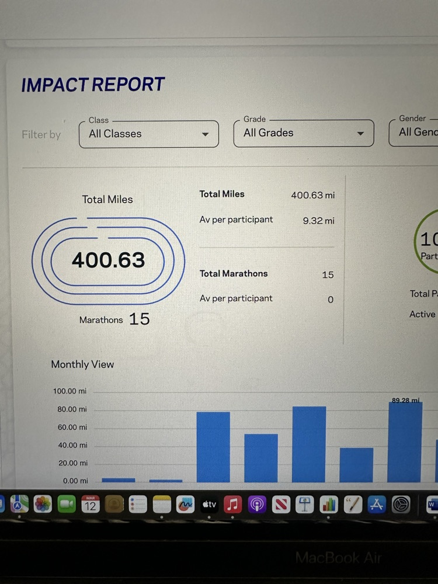
Task: Launch the Photos app in the dock
Action: (43, 504)
